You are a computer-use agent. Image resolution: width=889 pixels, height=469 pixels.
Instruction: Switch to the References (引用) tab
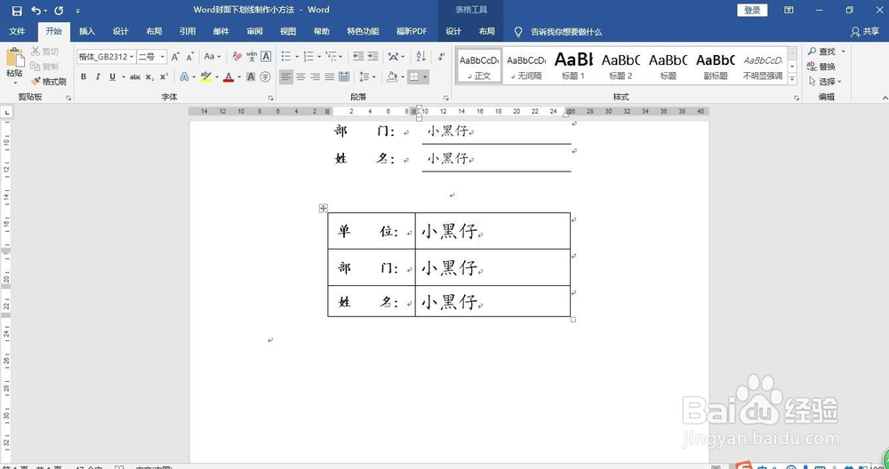click(x=188, y=32)
